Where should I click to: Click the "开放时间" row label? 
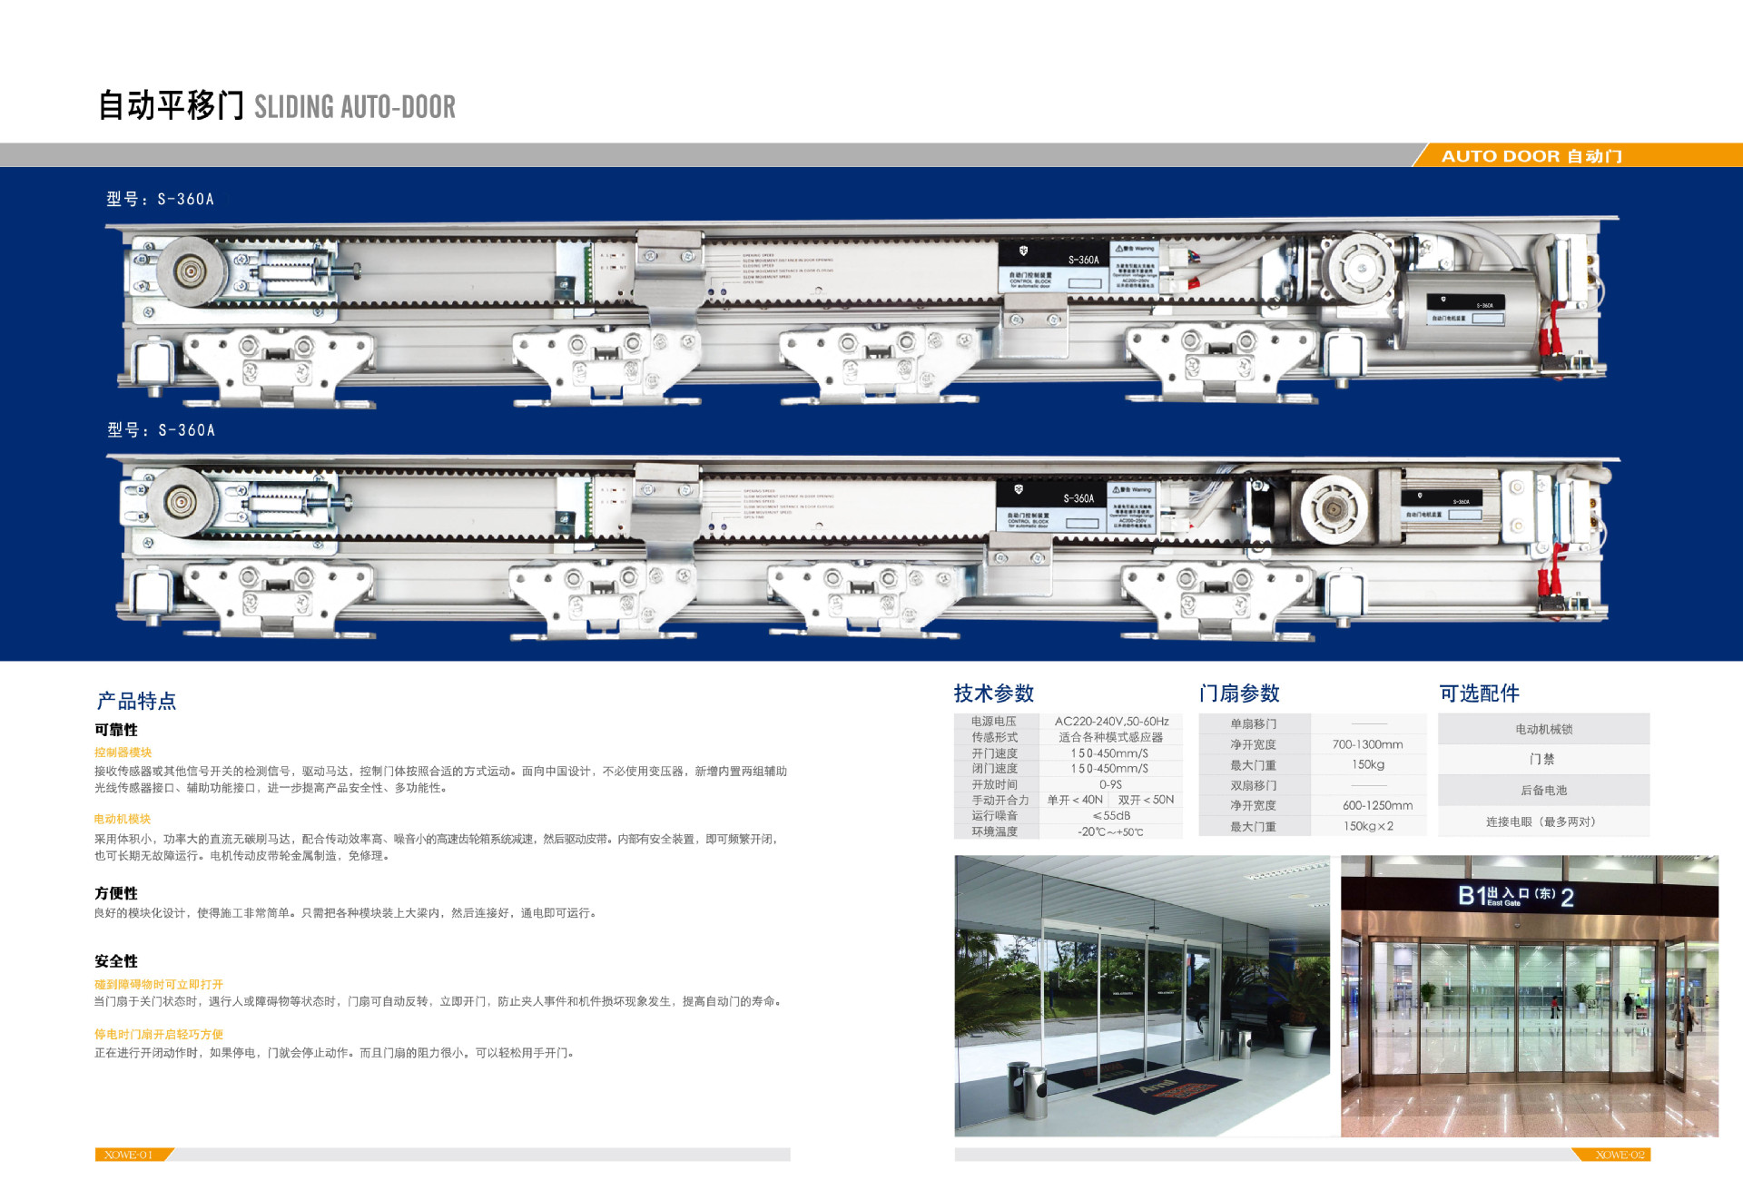pos(994,784)
